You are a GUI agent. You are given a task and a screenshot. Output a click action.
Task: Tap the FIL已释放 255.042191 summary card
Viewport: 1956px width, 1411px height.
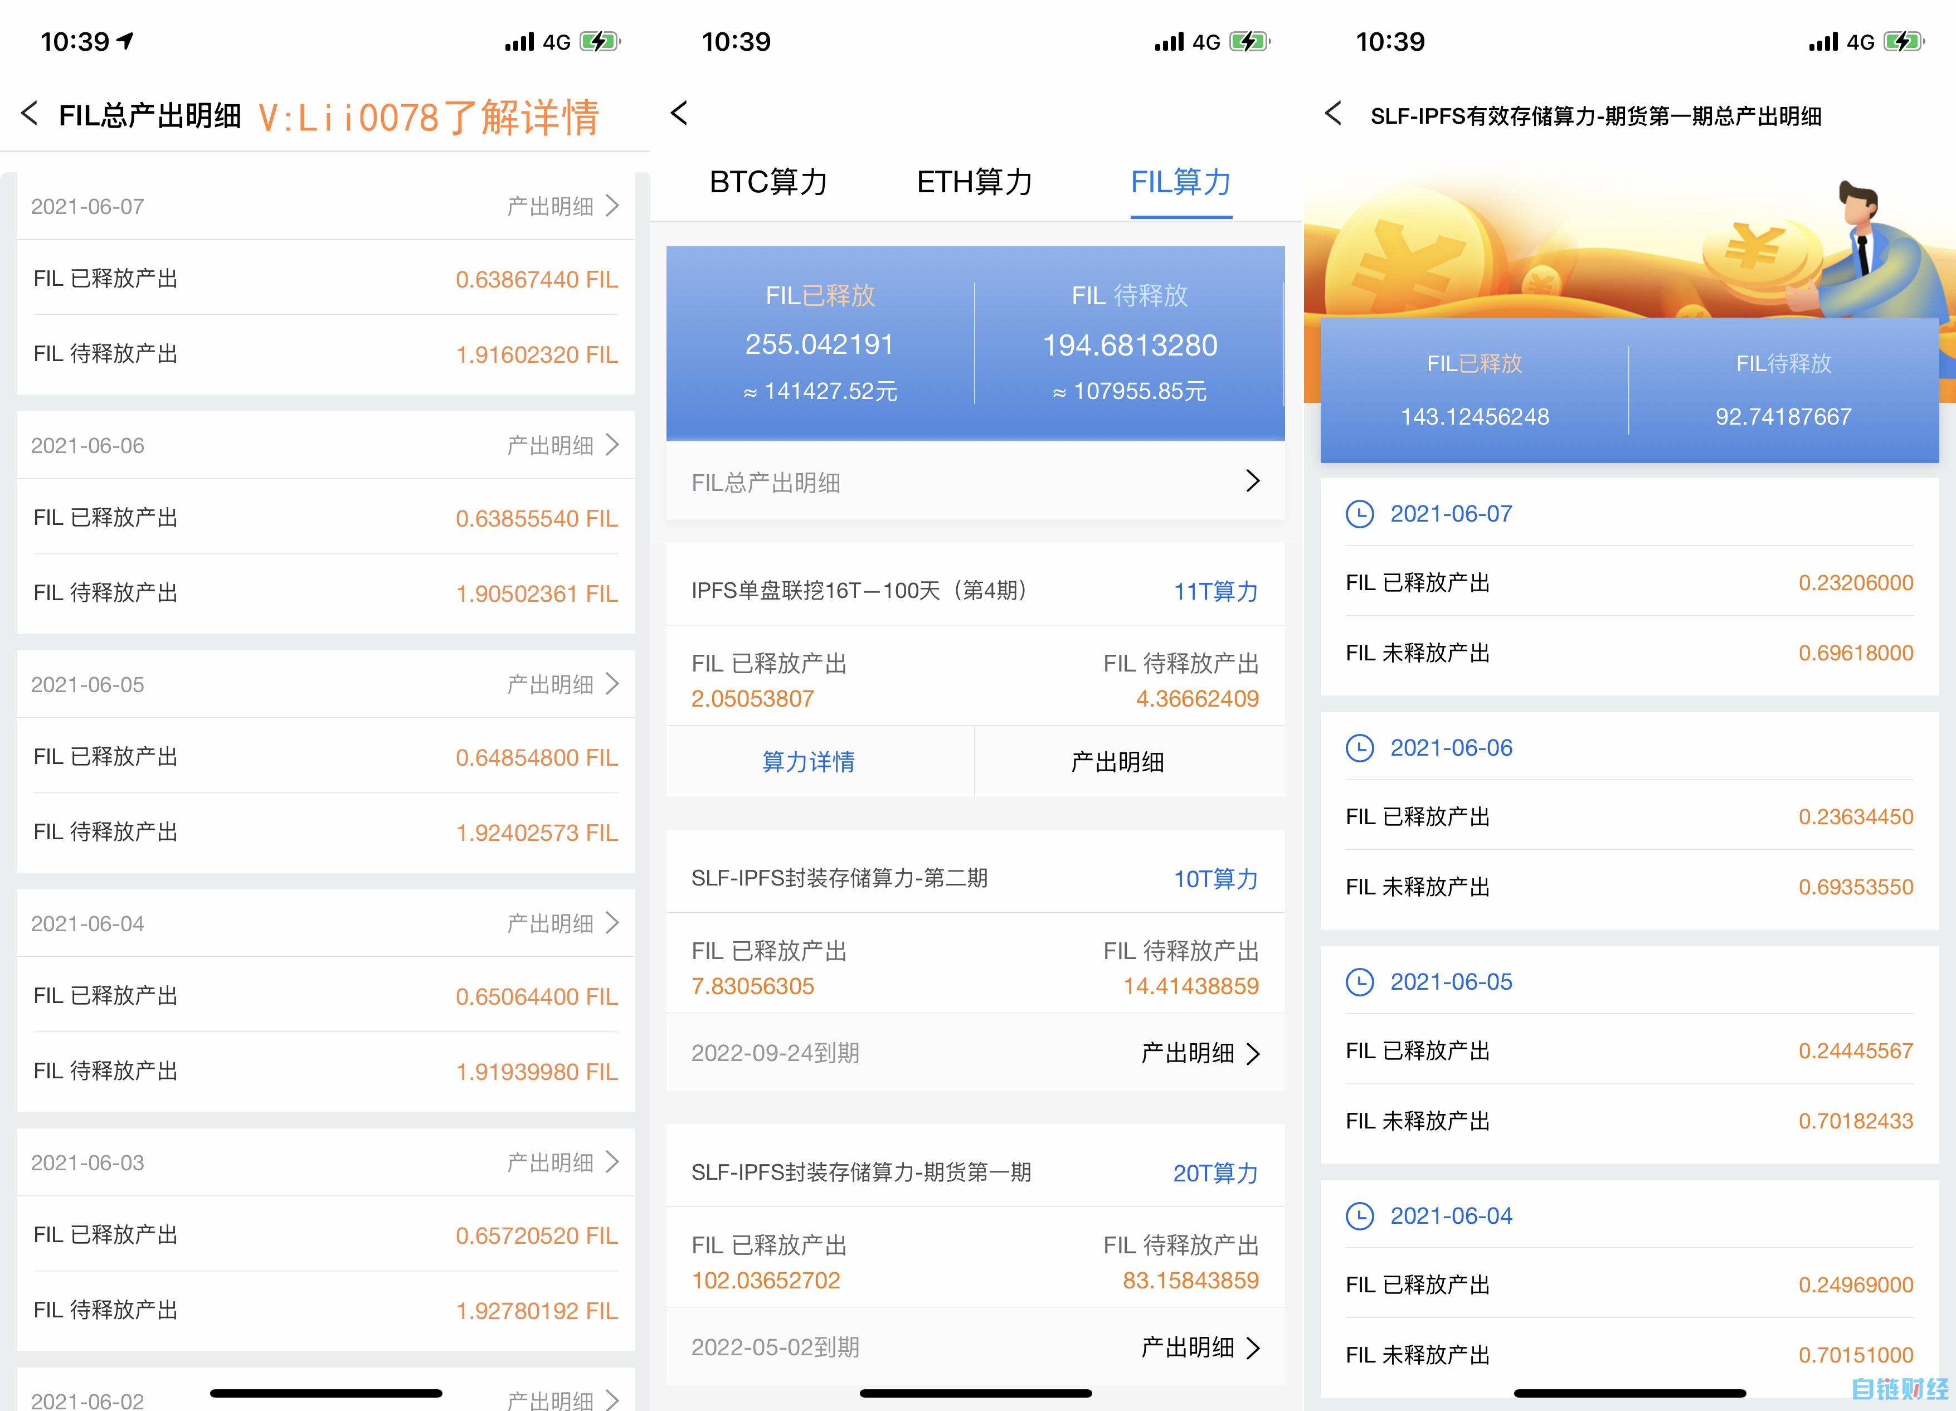pyautogui.click(x=820, y=343)
